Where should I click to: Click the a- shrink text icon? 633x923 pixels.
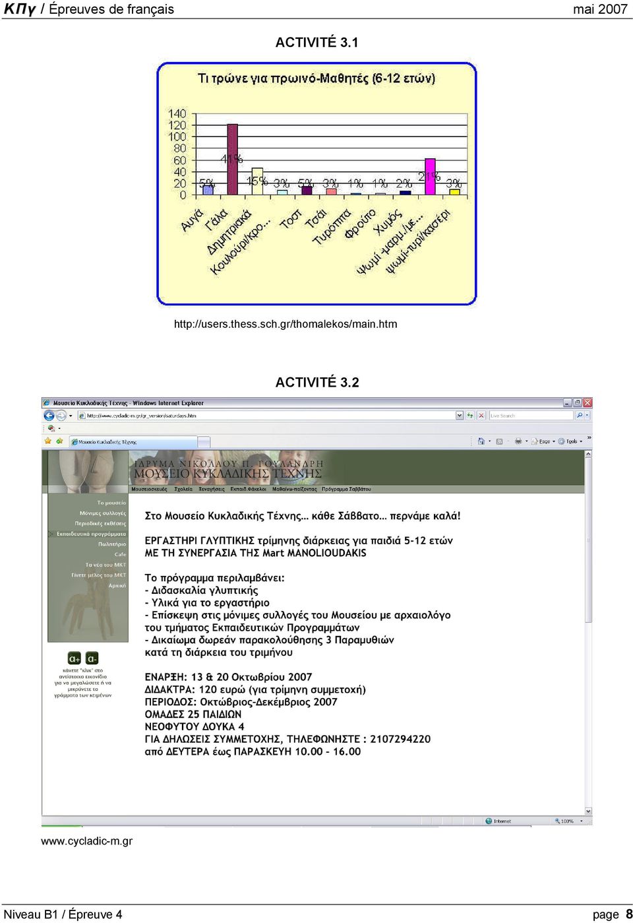(92, 658)
